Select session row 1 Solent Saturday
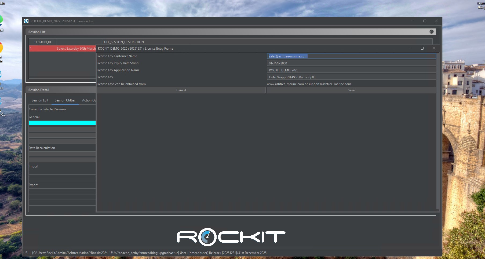This screenshot has width=485, height=259. tap(62, 49)
